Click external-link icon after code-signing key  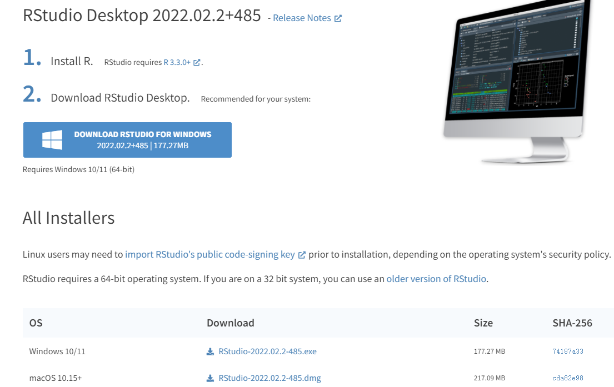[302, 255]
